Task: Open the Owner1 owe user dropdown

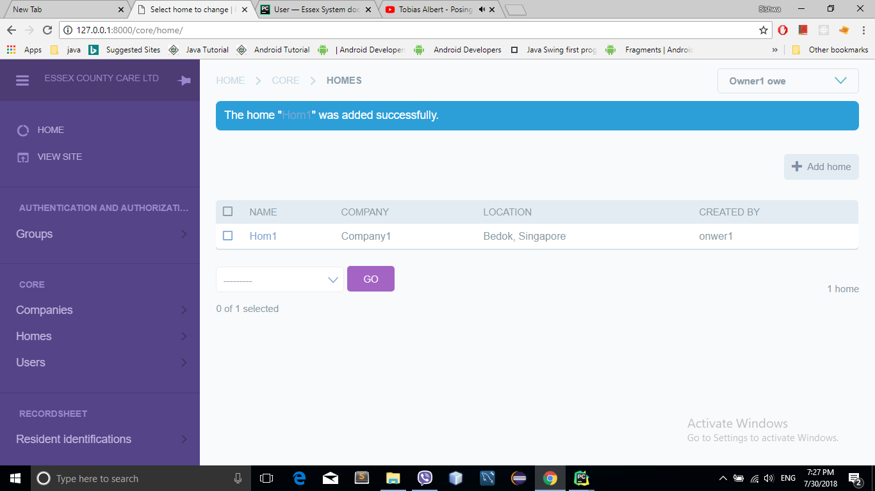Action: pyautogui.click(x=788, y=81)
